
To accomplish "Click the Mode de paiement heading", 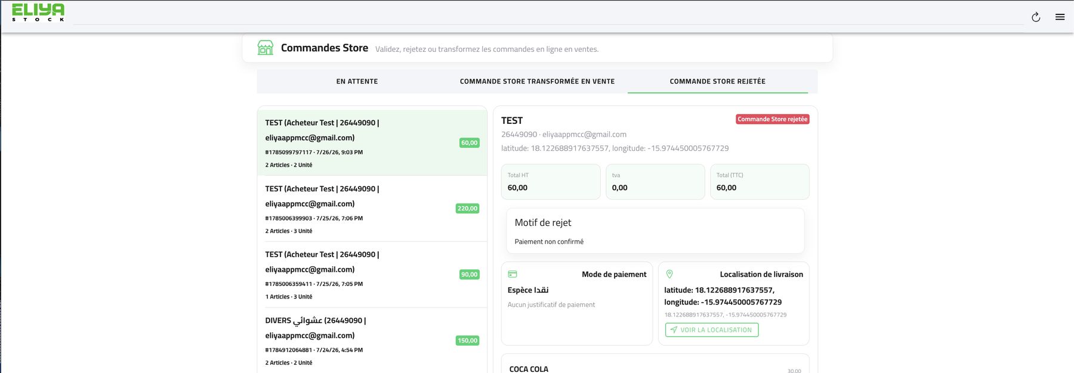I will [x=614, y=275].
